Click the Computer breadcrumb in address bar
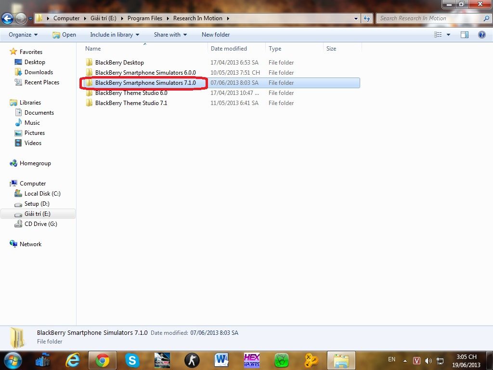Screen dimensions: 493x370 pos(66,18)
